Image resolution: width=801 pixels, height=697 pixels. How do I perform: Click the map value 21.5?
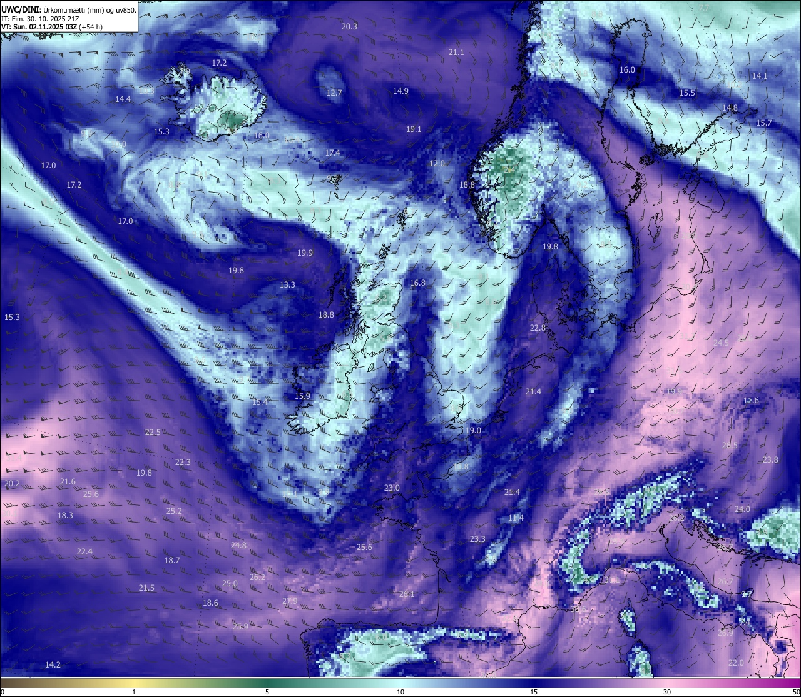point(146,588)
